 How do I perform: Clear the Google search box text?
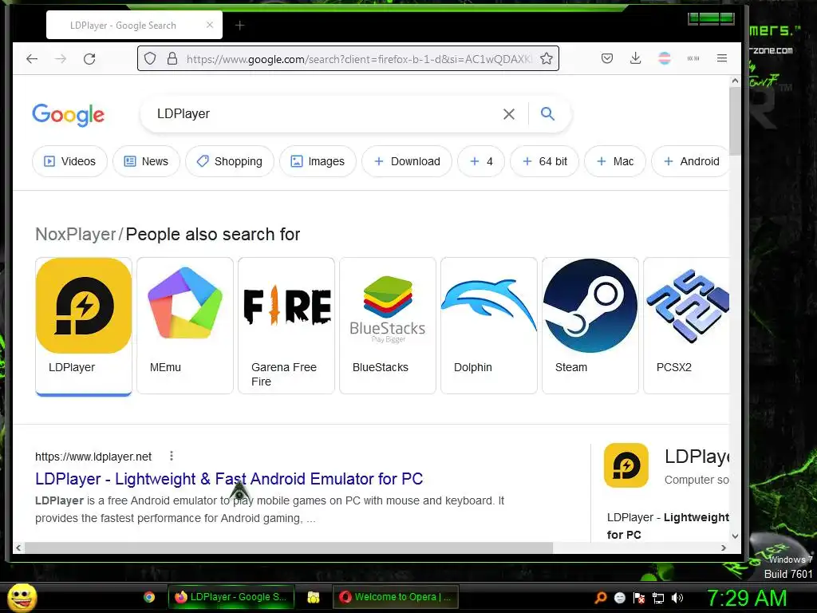[509, 114]
